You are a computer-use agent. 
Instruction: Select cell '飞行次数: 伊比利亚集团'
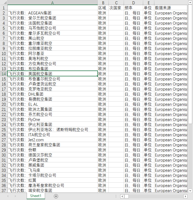pos(53,124)
